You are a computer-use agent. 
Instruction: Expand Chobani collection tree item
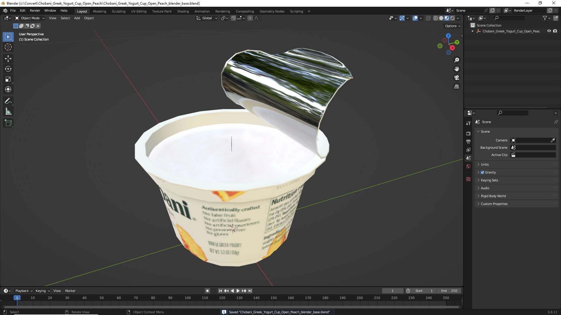tap(472, 31)
